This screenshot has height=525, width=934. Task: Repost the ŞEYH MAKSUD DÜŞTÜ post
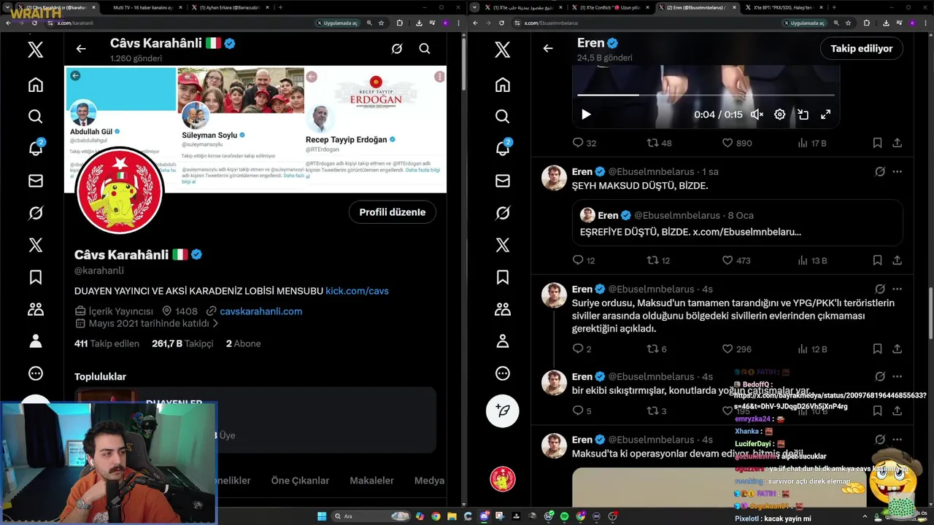click(653, 260)
